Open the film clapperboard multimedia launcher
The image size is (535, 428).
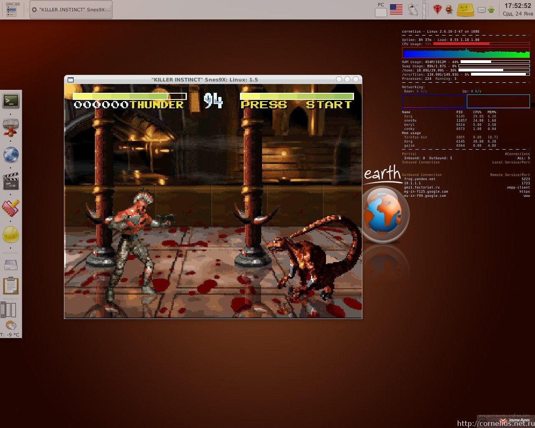tap(11, 181)
